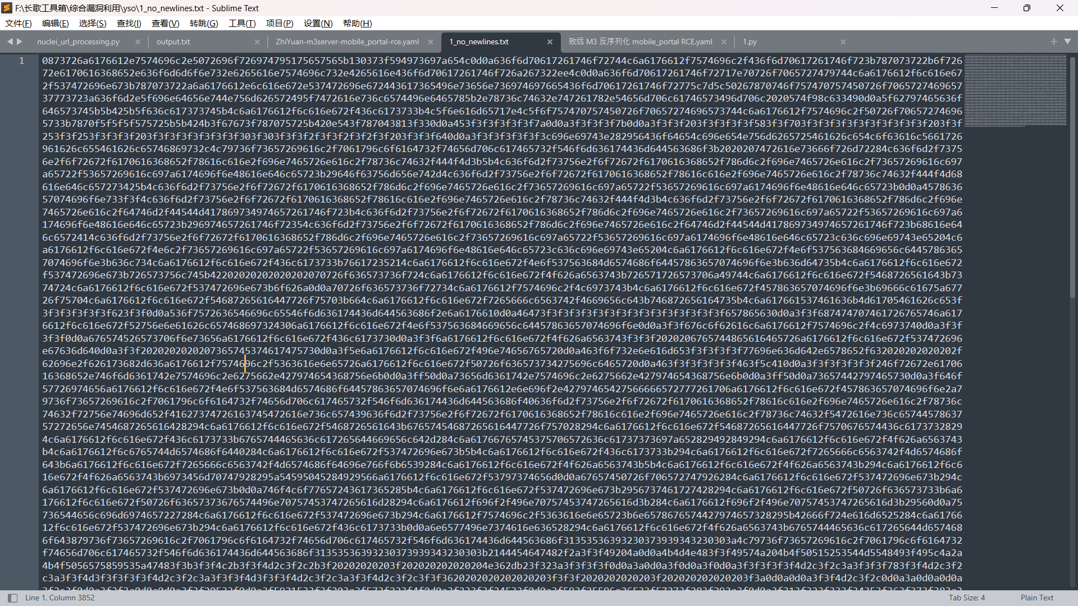Open the 致远 M3 反序列化 RCE.yaml tab
The image size is (1078, 606).
(x=640, y=42)
